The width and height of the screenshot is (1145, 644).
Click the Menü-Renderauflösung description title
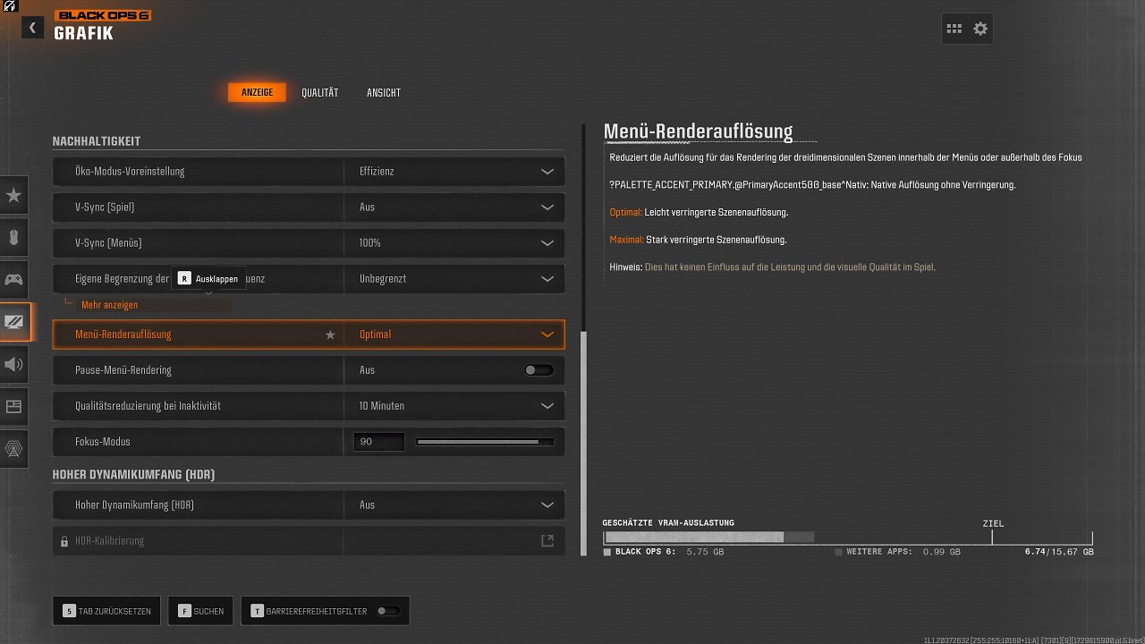pos(698,131)
